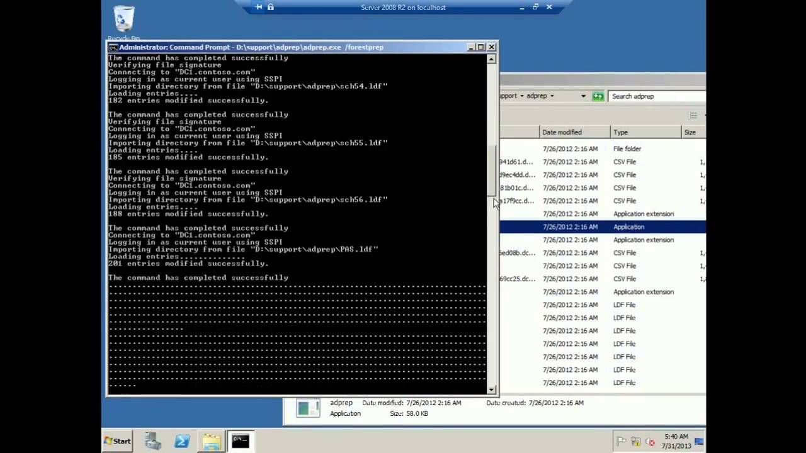Click the '182 entries modified successfully.' line

pyautogui.click(x=188, y=101)
